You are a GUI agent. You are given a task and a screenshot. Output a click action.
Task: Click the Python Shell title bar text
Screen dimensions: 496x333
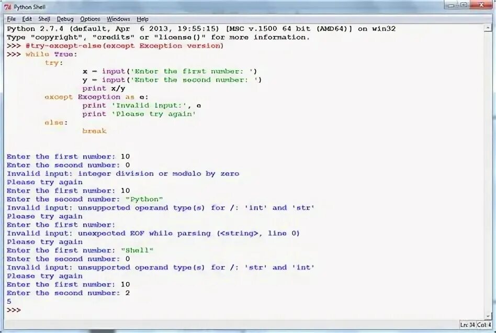click(29, 7)
